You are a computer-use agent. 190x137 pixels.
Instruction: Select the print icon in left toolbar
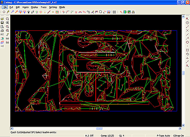click(2, 30)
